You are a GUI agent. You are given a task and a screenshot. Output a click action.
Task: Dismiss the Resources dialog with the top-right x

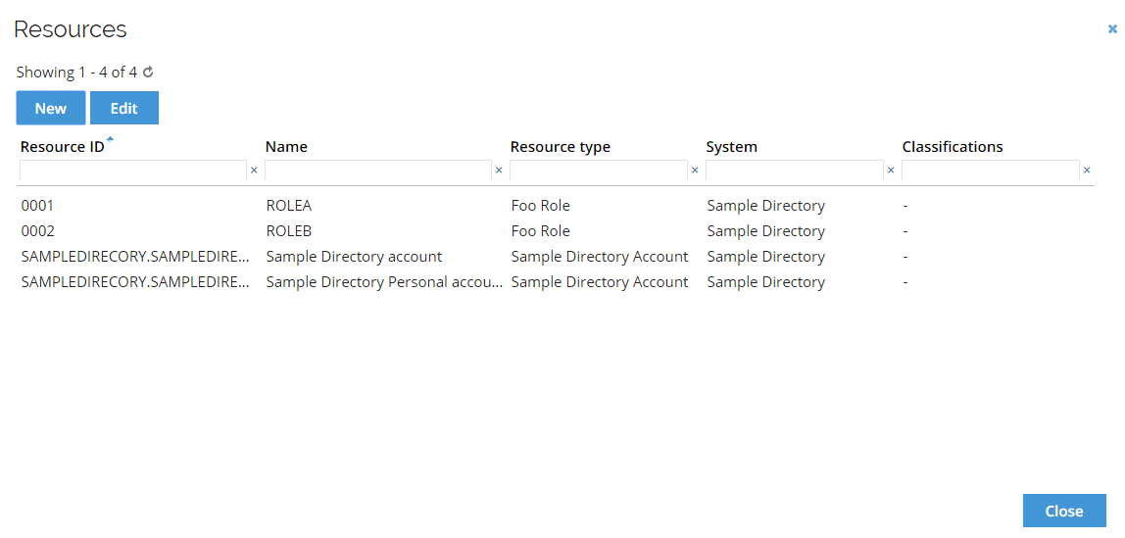pyautogui.click(x=1113, y=29)
